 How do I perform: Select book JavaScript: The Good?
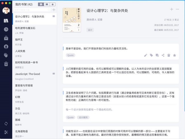pyautogui.click(x=34, y=76)
